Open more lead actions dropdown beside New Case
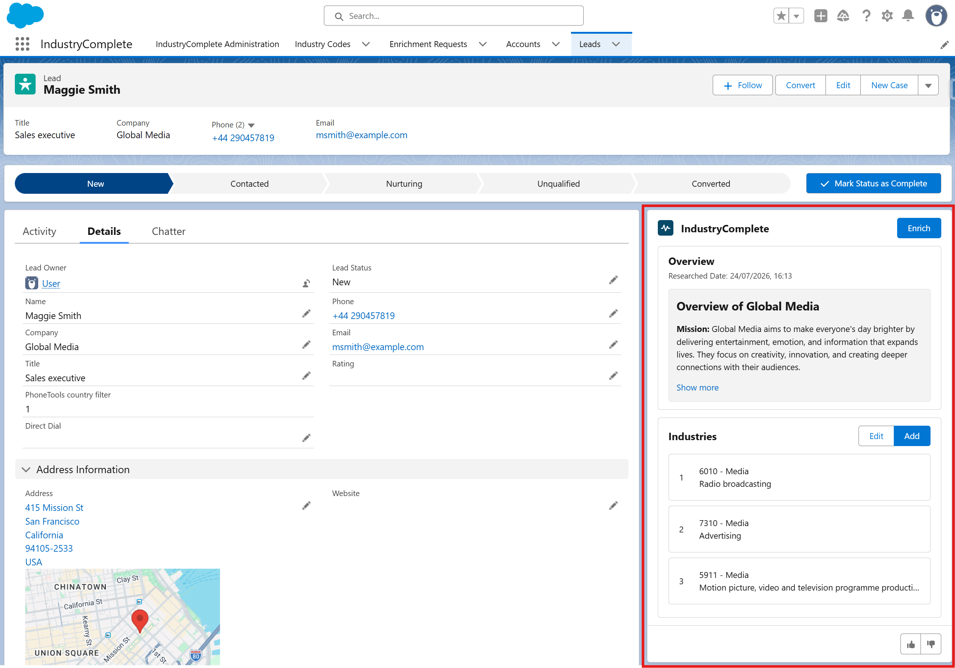 pos(928,85)
